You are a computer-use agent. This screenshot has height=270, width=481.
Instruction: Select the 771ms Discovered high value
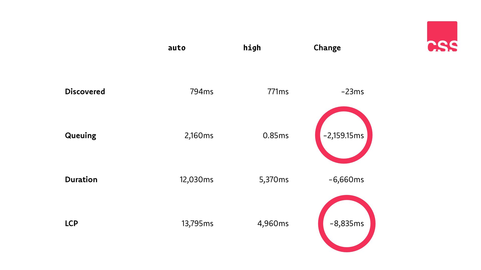(x=278, y=91)
